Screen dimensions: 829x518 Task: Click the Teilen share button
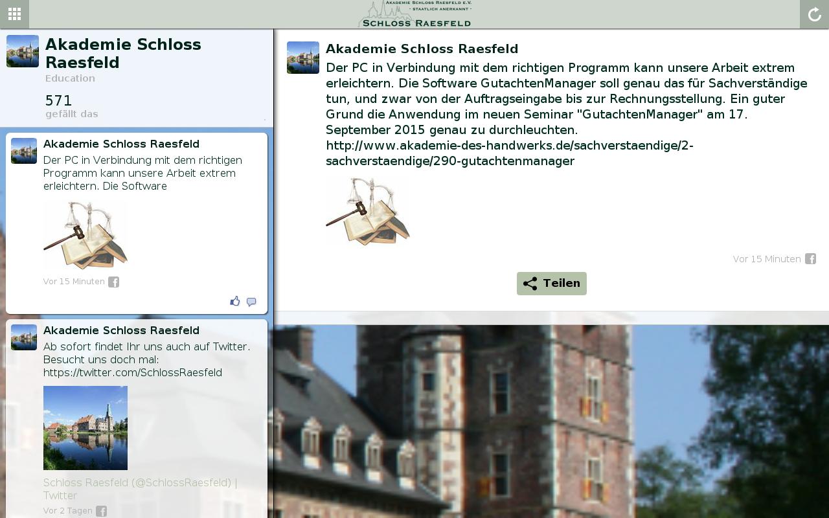pos(552,284)
